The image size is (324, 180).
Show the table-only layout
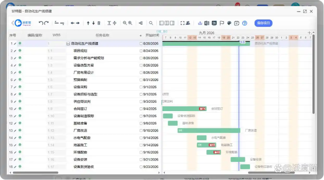[x=162, y=23]
